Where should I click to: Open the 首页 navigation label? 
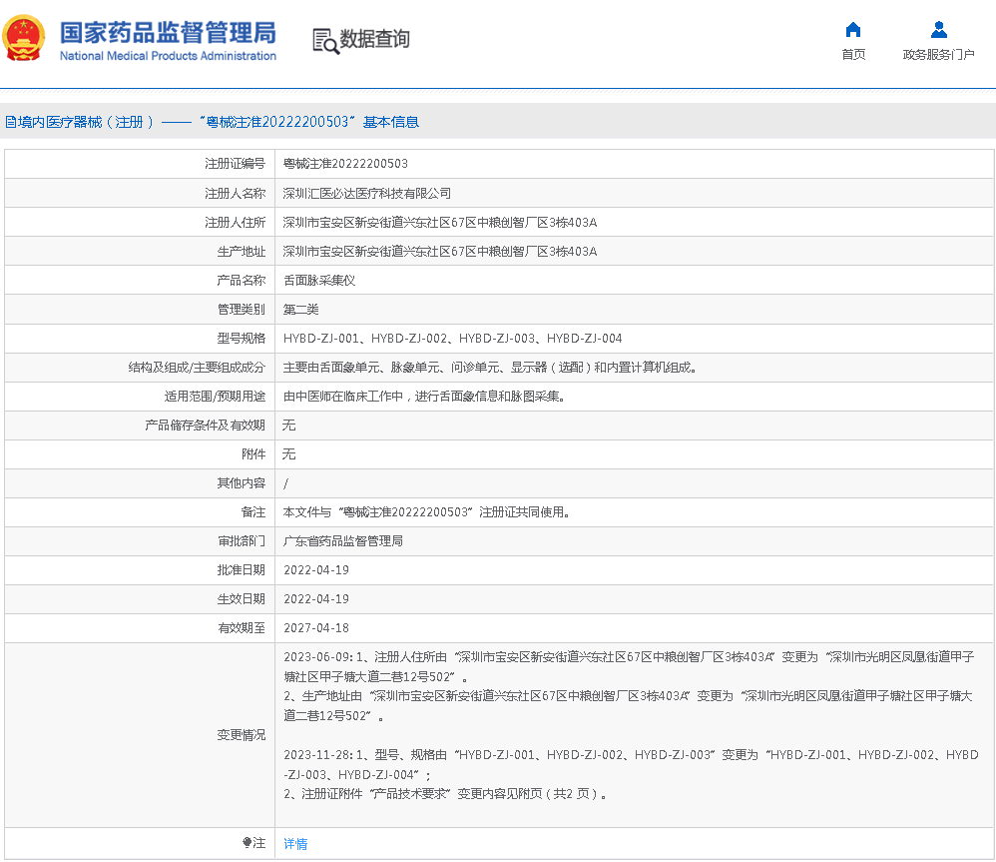click(853, 55)
